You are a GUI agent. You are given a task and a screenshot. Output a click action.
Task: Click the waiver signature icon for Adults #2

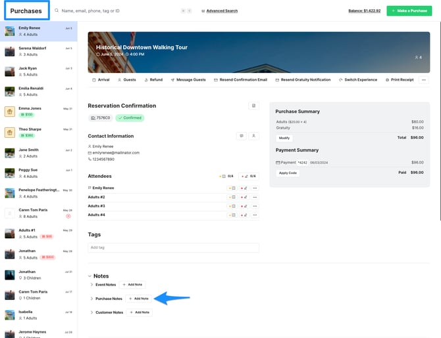pos(244,197)
